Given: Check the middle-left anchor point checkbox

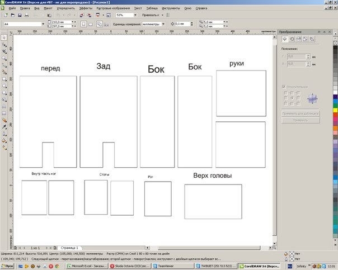Looking at the screenshot, I should click(x=285, y=98).
